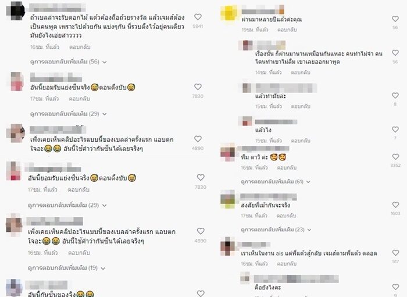
Task: Heart the "คือยังไงคะ" reply
Action: click(395, 287)
